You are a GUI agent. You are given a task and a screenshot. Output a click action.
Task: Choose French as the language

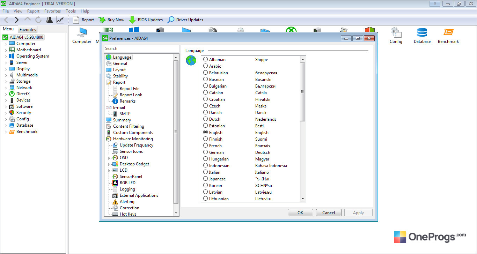coord(206,146)
